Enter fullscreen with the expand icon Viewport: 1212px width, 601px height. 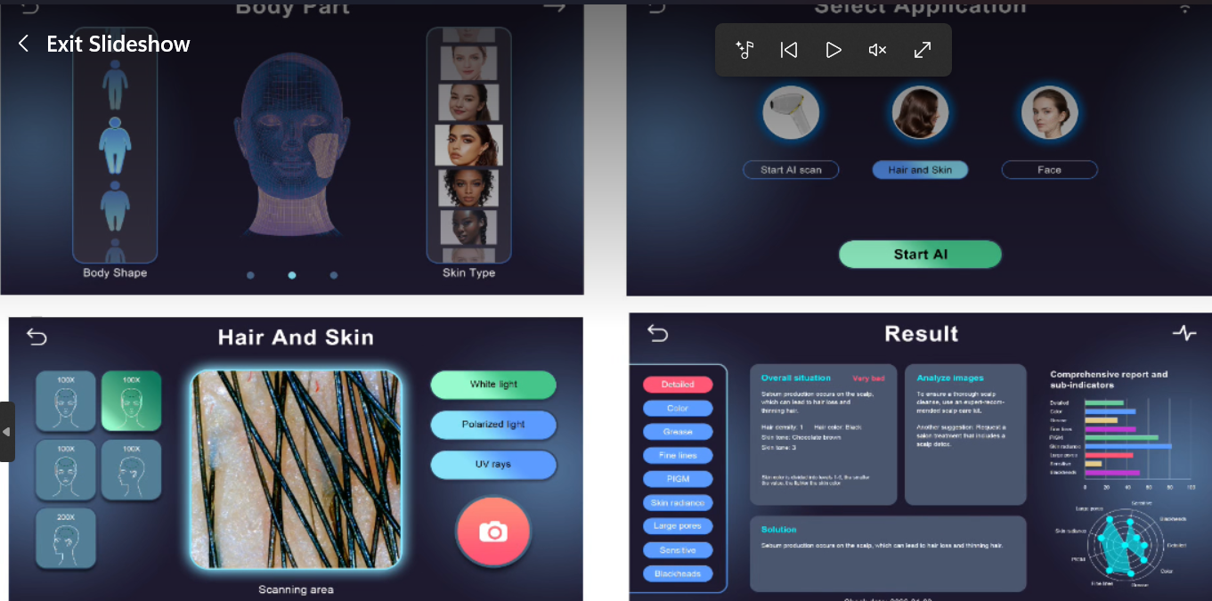pos(923,50)
